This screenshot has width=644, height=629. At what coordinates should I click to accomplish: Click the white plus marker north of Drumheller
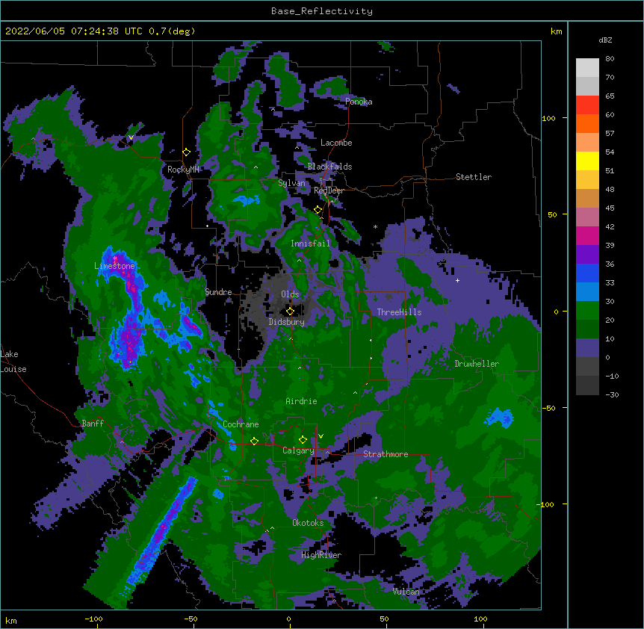pos(457,280)
